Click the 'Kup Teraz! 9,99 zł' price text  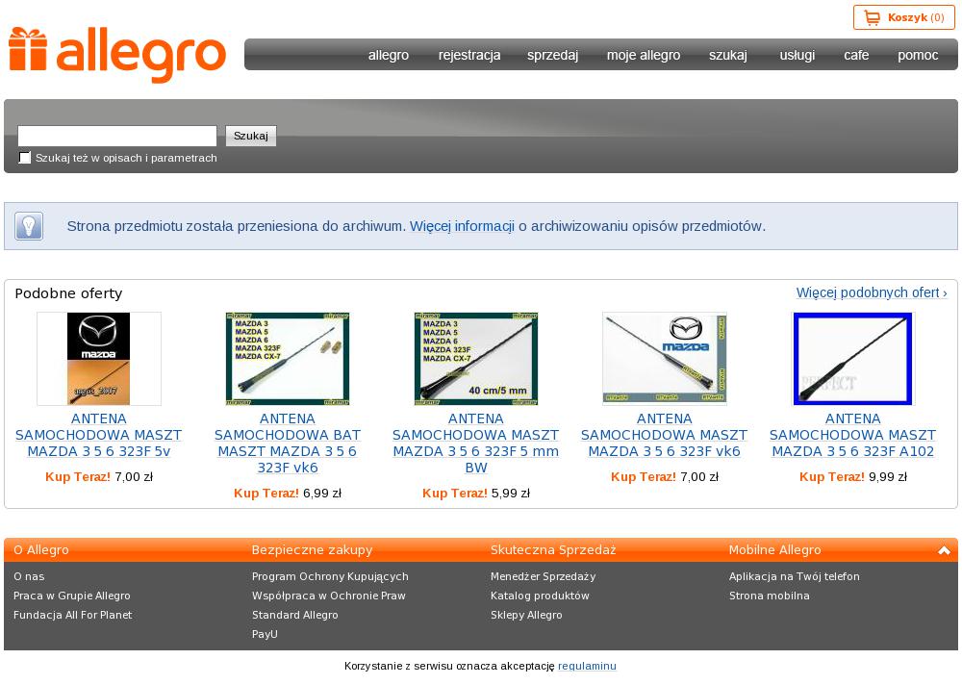852,477
